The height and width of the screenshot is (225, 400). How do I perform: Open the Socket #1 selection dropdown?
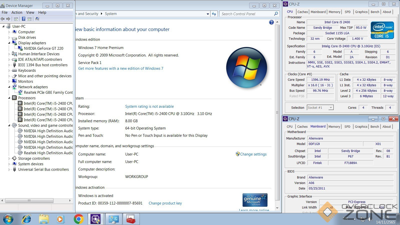tap(331, 108)
